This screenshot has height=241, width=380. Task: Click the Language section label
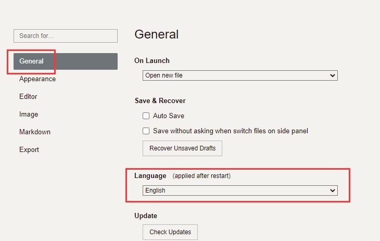coord(150,176)
